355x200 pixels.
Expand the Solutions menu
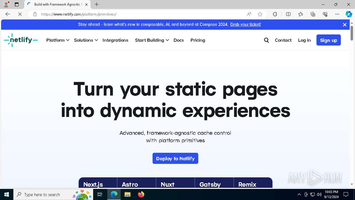(86, 40)
